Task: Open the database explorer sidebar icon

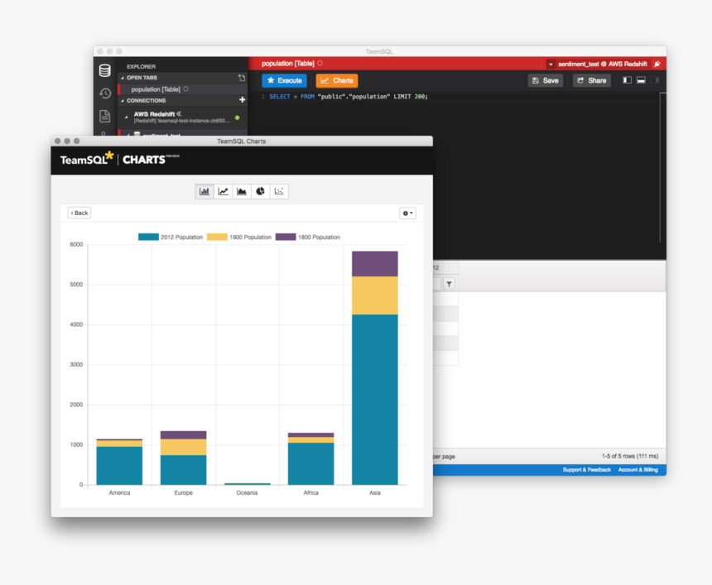Action: [105, 70]
